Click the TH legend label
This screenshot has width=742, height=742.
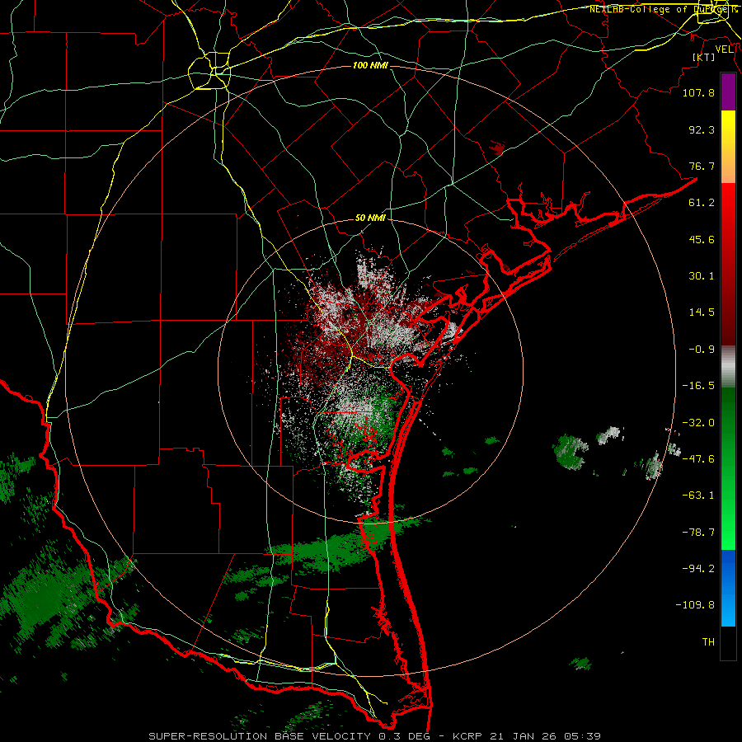pyautogui.click(x=708, y=642)
